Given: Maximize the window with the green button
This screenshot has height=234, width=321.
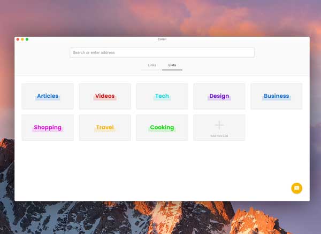Looking at the screenshot, I should point(27,39).
